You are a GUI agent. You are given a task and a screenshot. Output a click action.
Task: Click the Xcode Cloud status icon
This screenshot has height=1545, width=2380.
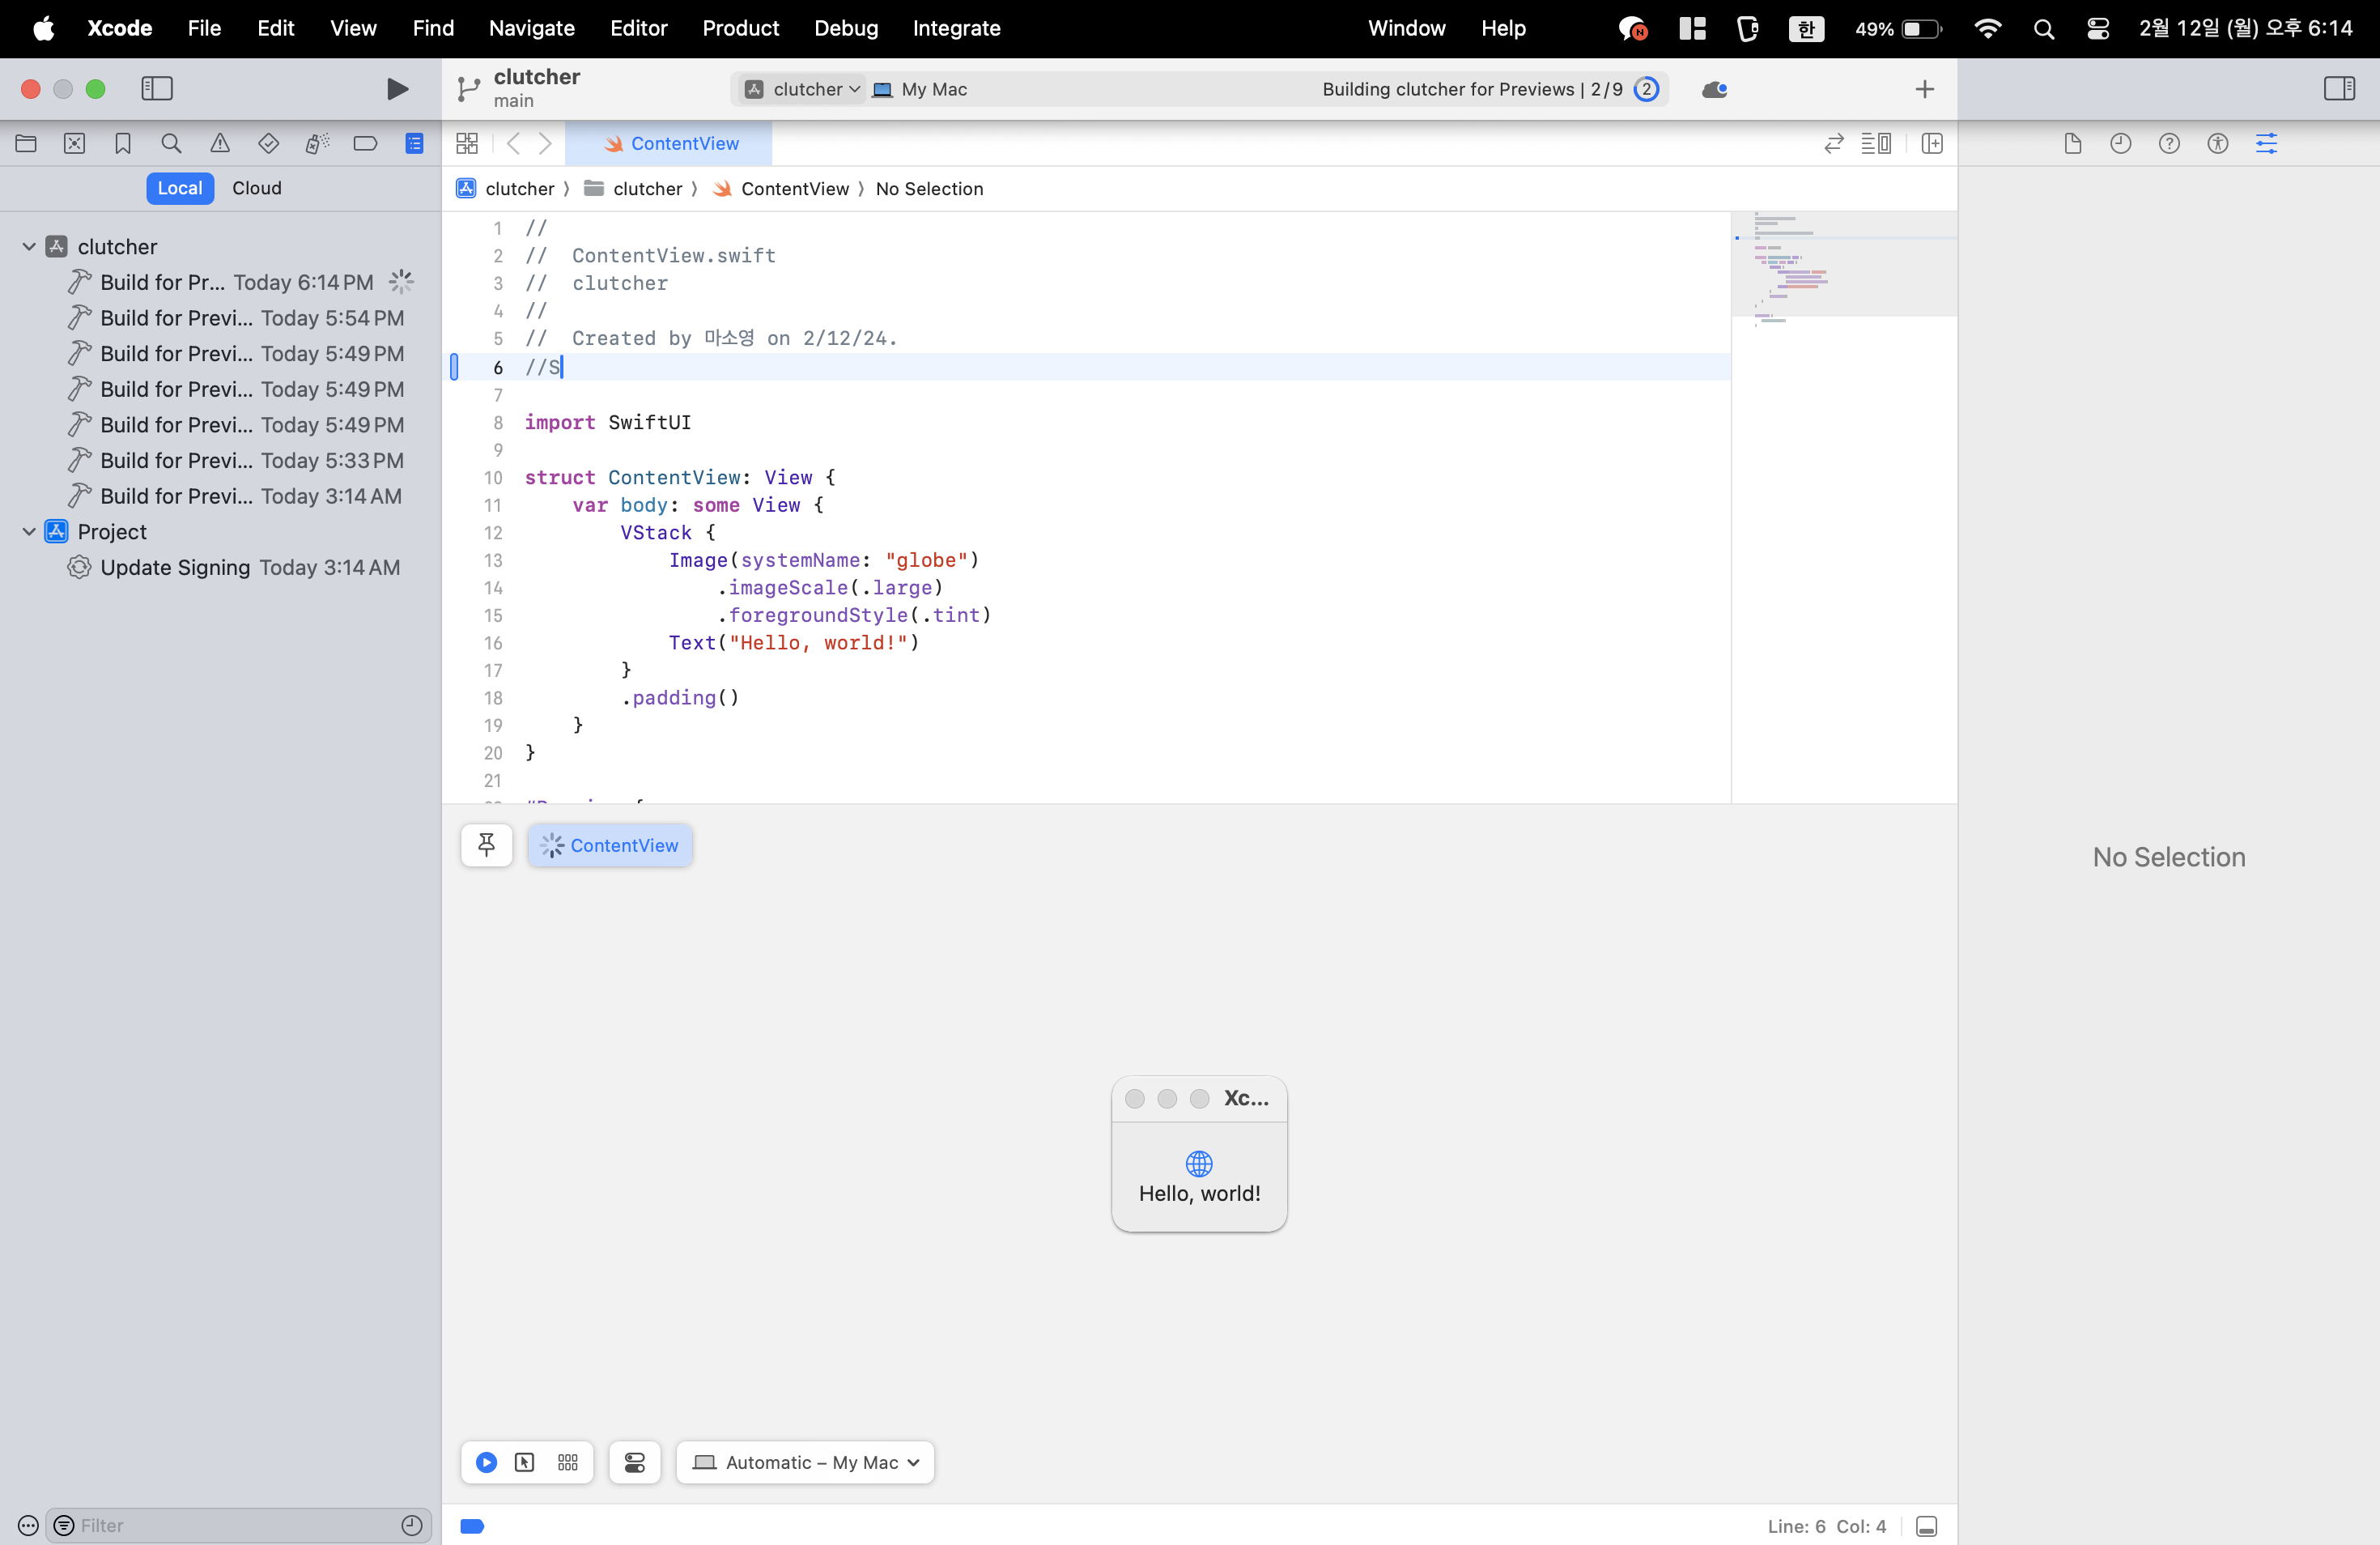(x=1714, y=90)
